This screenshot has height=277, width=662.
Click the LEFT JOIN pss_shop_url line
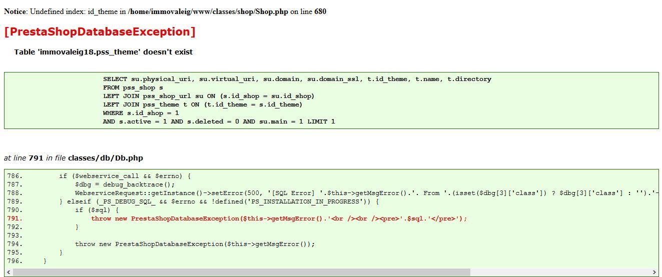tap(209, 96)
